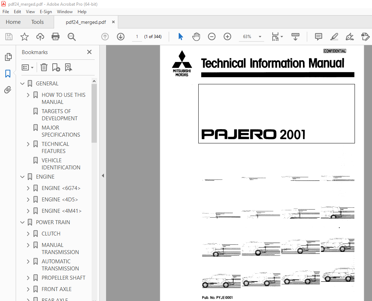Close the Bookmarks panel
This screenshot has width=372, height=301.
89,52
